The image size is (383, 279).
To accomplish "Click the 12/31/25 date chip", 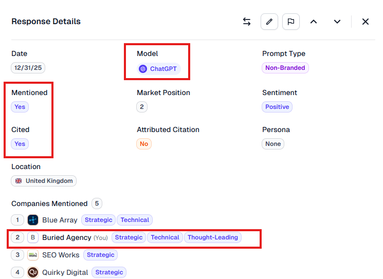I will pos(28,68).
